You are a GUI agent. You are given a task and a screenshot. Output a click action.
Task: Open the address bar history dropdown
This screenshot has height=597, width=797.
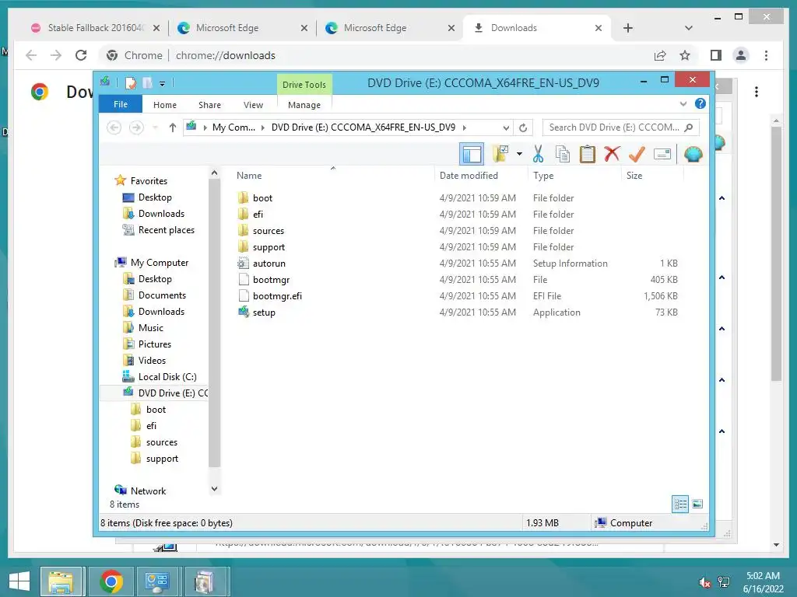click(506, 127)
